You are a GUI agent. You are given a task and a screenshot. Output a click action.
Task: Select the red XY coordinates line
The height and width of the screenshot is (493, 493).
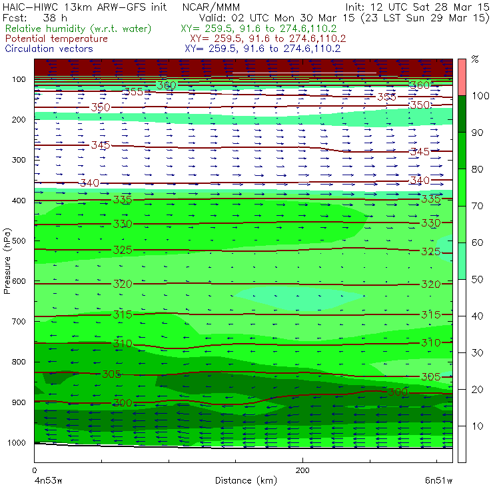pos(268,39)
